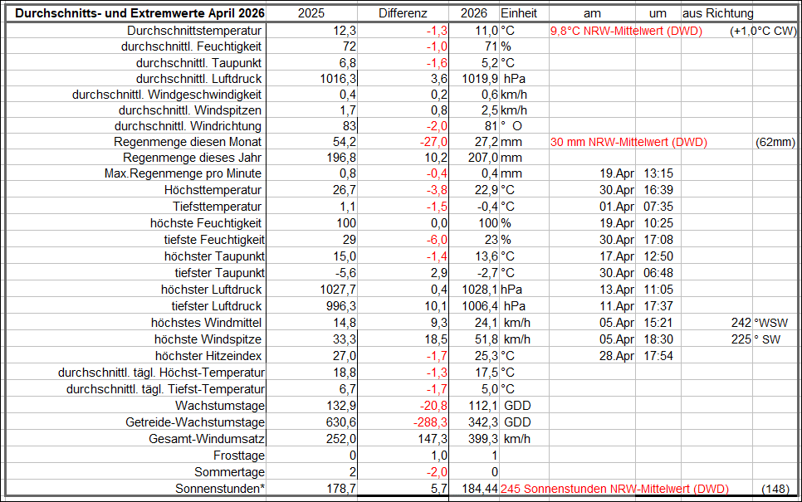Click the time cell 13:15
The width and height of the screenshot is (802, 502).
[x=658, y=173]
